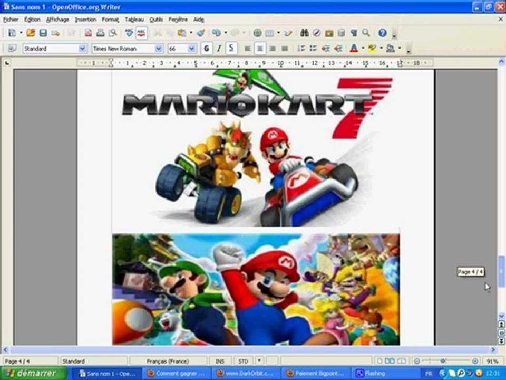Image resolution: width=506 pixels, height=380 pixels.
Task: Align text left
Action: [x=248, y=49]
